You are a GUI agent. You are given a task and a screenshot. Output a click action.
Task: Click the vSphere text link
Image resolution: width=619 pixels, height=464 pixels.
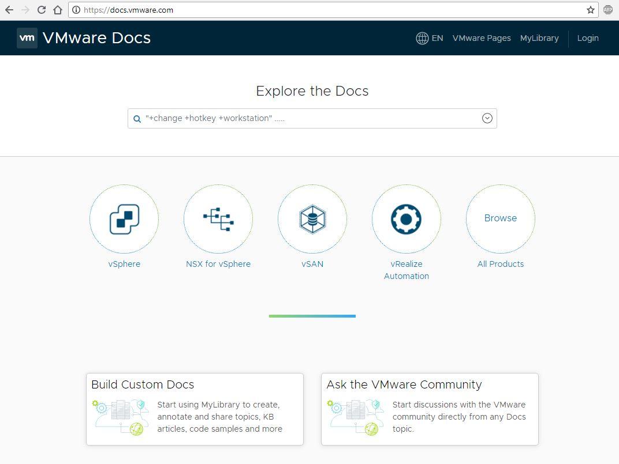124,264
